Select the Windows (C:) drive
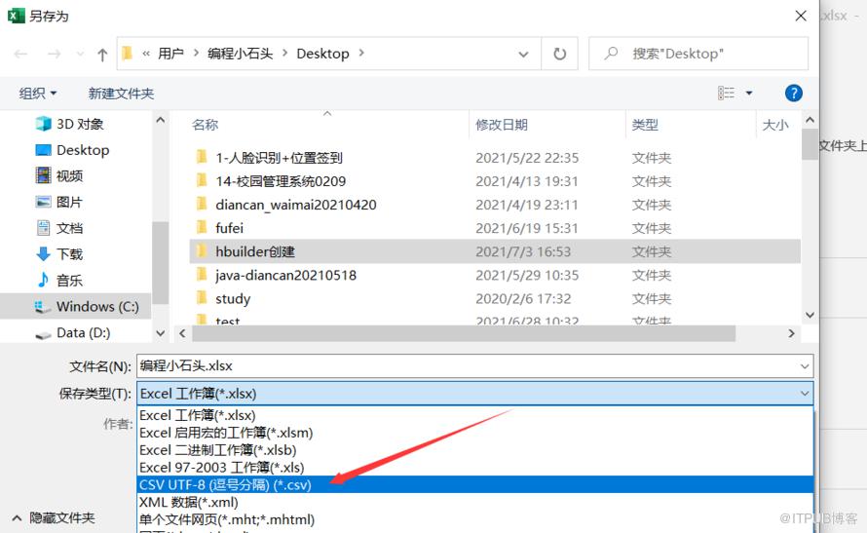The image size is (867, 533). pos(75,306)
